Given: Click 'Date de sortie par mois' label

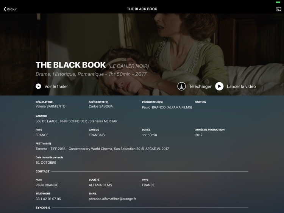Looking at the screenshot, I should [49, 157].
